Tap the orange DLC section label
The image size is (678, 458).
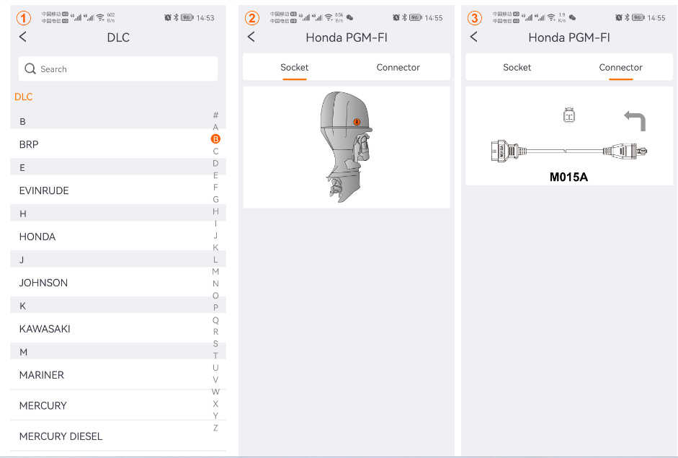[x=23, y=97]
